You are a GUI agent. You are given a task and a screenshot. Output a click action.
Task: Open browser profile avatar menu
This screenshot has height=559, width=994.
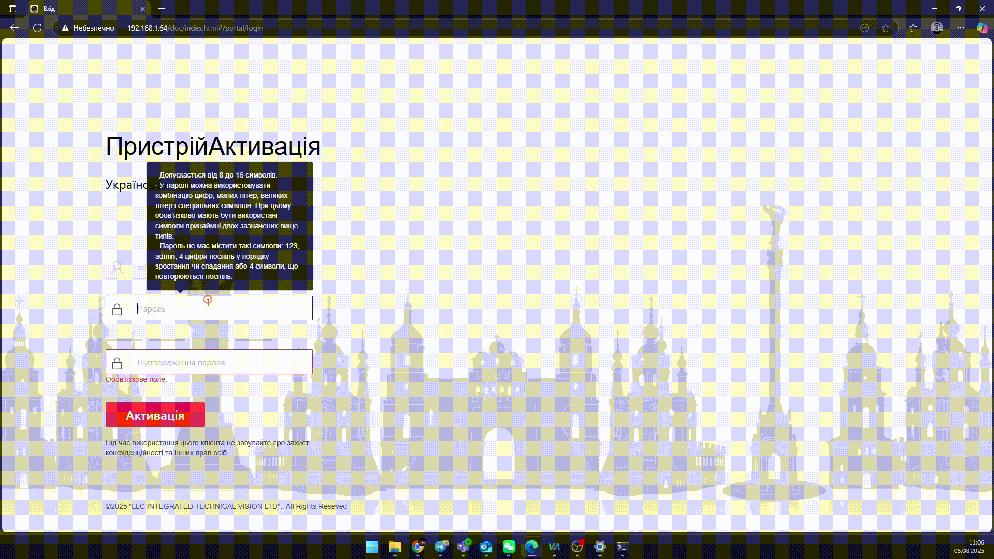point(937,28)
